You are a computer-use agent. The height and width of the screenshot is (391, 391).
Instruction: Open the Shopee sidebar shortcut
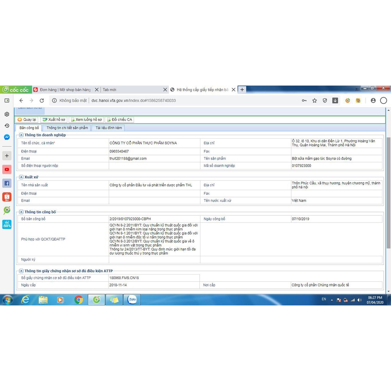(7, 197)
